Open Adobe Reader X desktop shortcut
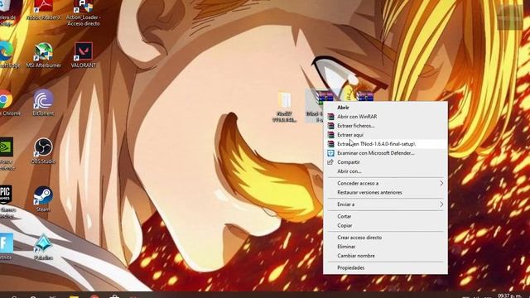Screen dimensions: 530x298 pyautogui.click(x=43, y=10)
